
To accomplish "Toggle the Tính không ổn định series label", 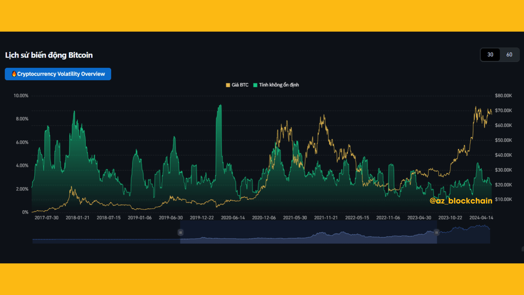I will click(279, 85).
